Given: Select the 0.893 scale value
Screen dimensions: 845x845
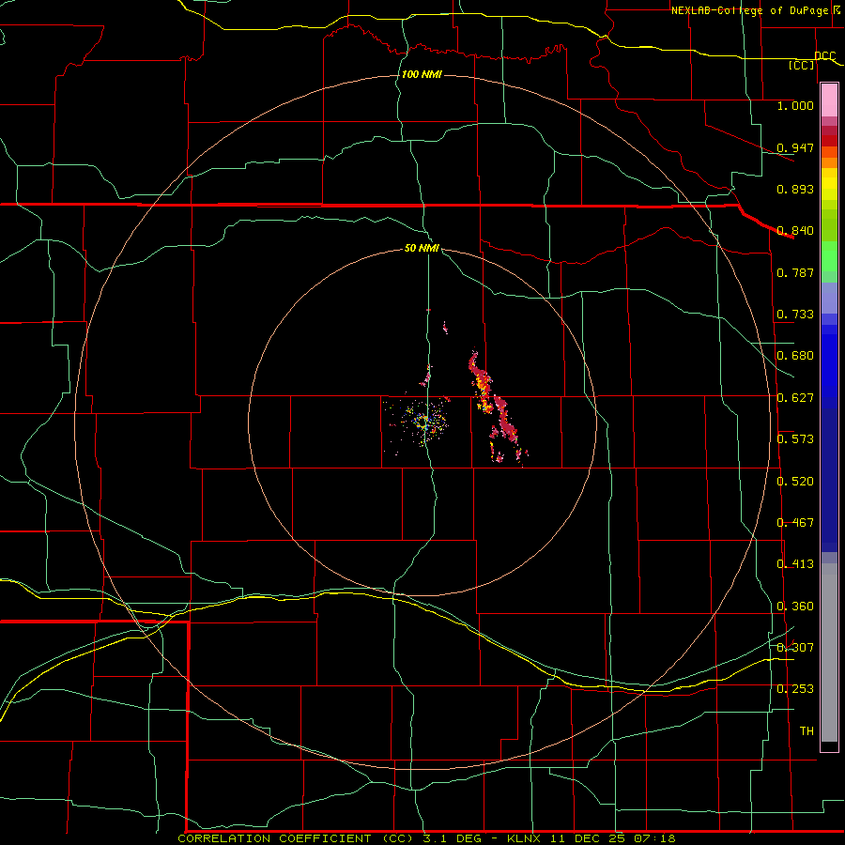Looking at the screenshot, I should click(x=795, y=189).
